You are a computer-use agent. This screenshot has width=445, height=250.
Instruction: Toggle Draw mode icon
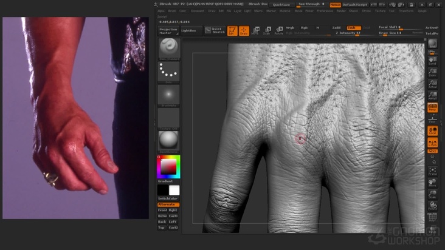click(244, 31)
